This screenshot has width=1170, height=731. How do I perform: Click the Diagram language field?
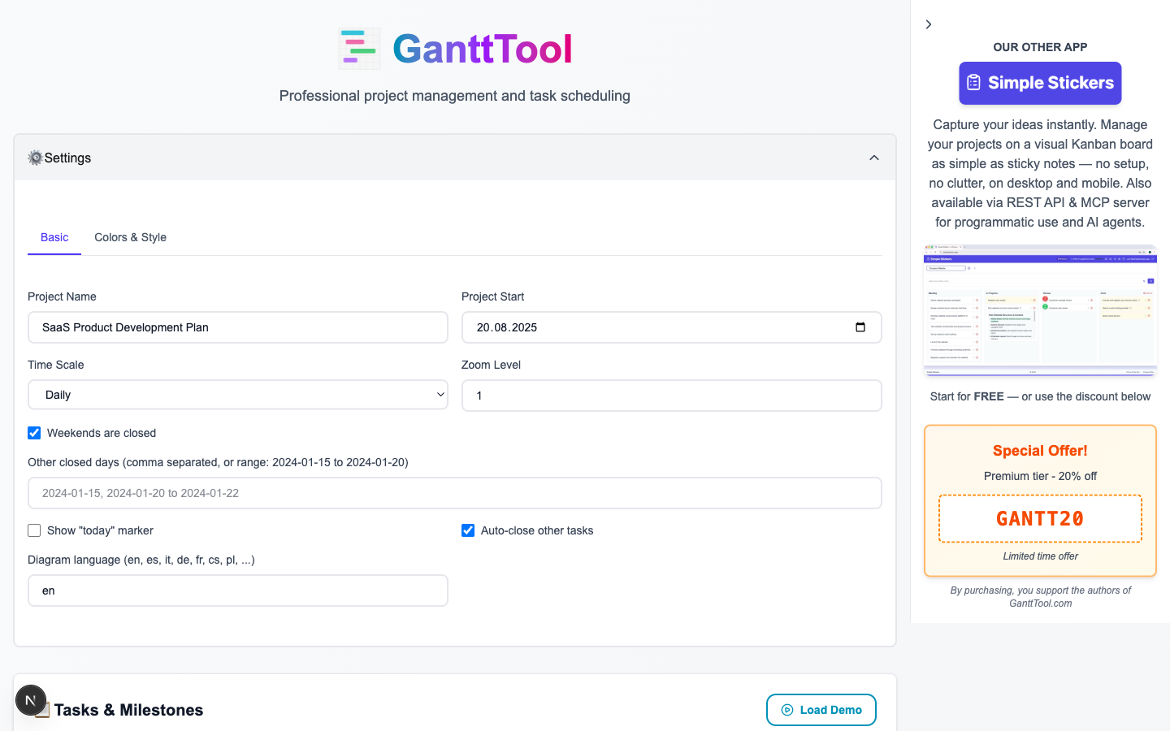pos(238,590)
